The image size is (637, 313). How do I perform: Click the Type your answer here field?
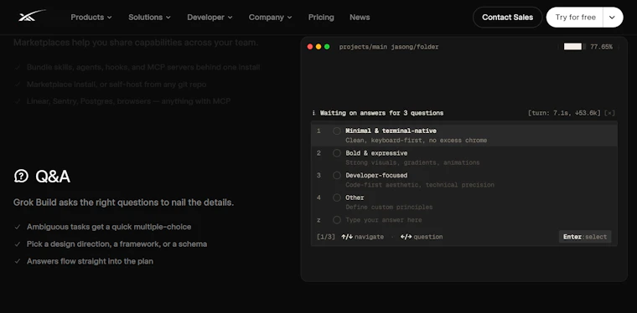pos(384,220)
